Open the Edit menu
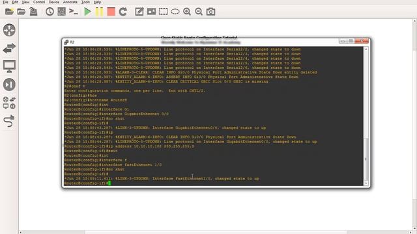 click(15, 2)
